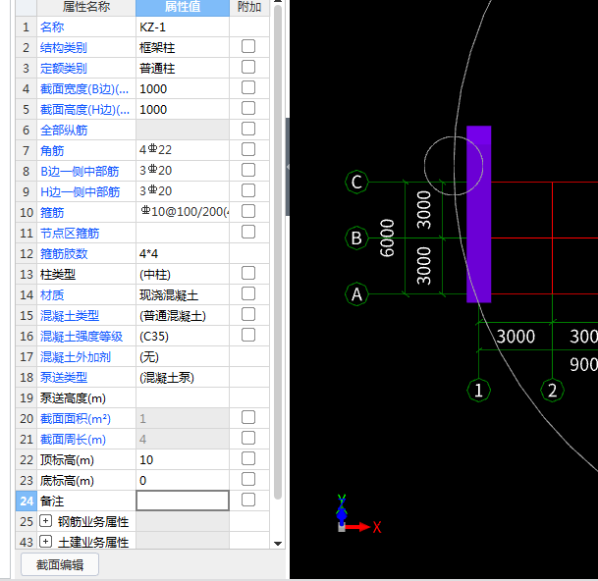Click the scrollbar down arrow of property list
This screenshot has height=581, width=598.
278,544
